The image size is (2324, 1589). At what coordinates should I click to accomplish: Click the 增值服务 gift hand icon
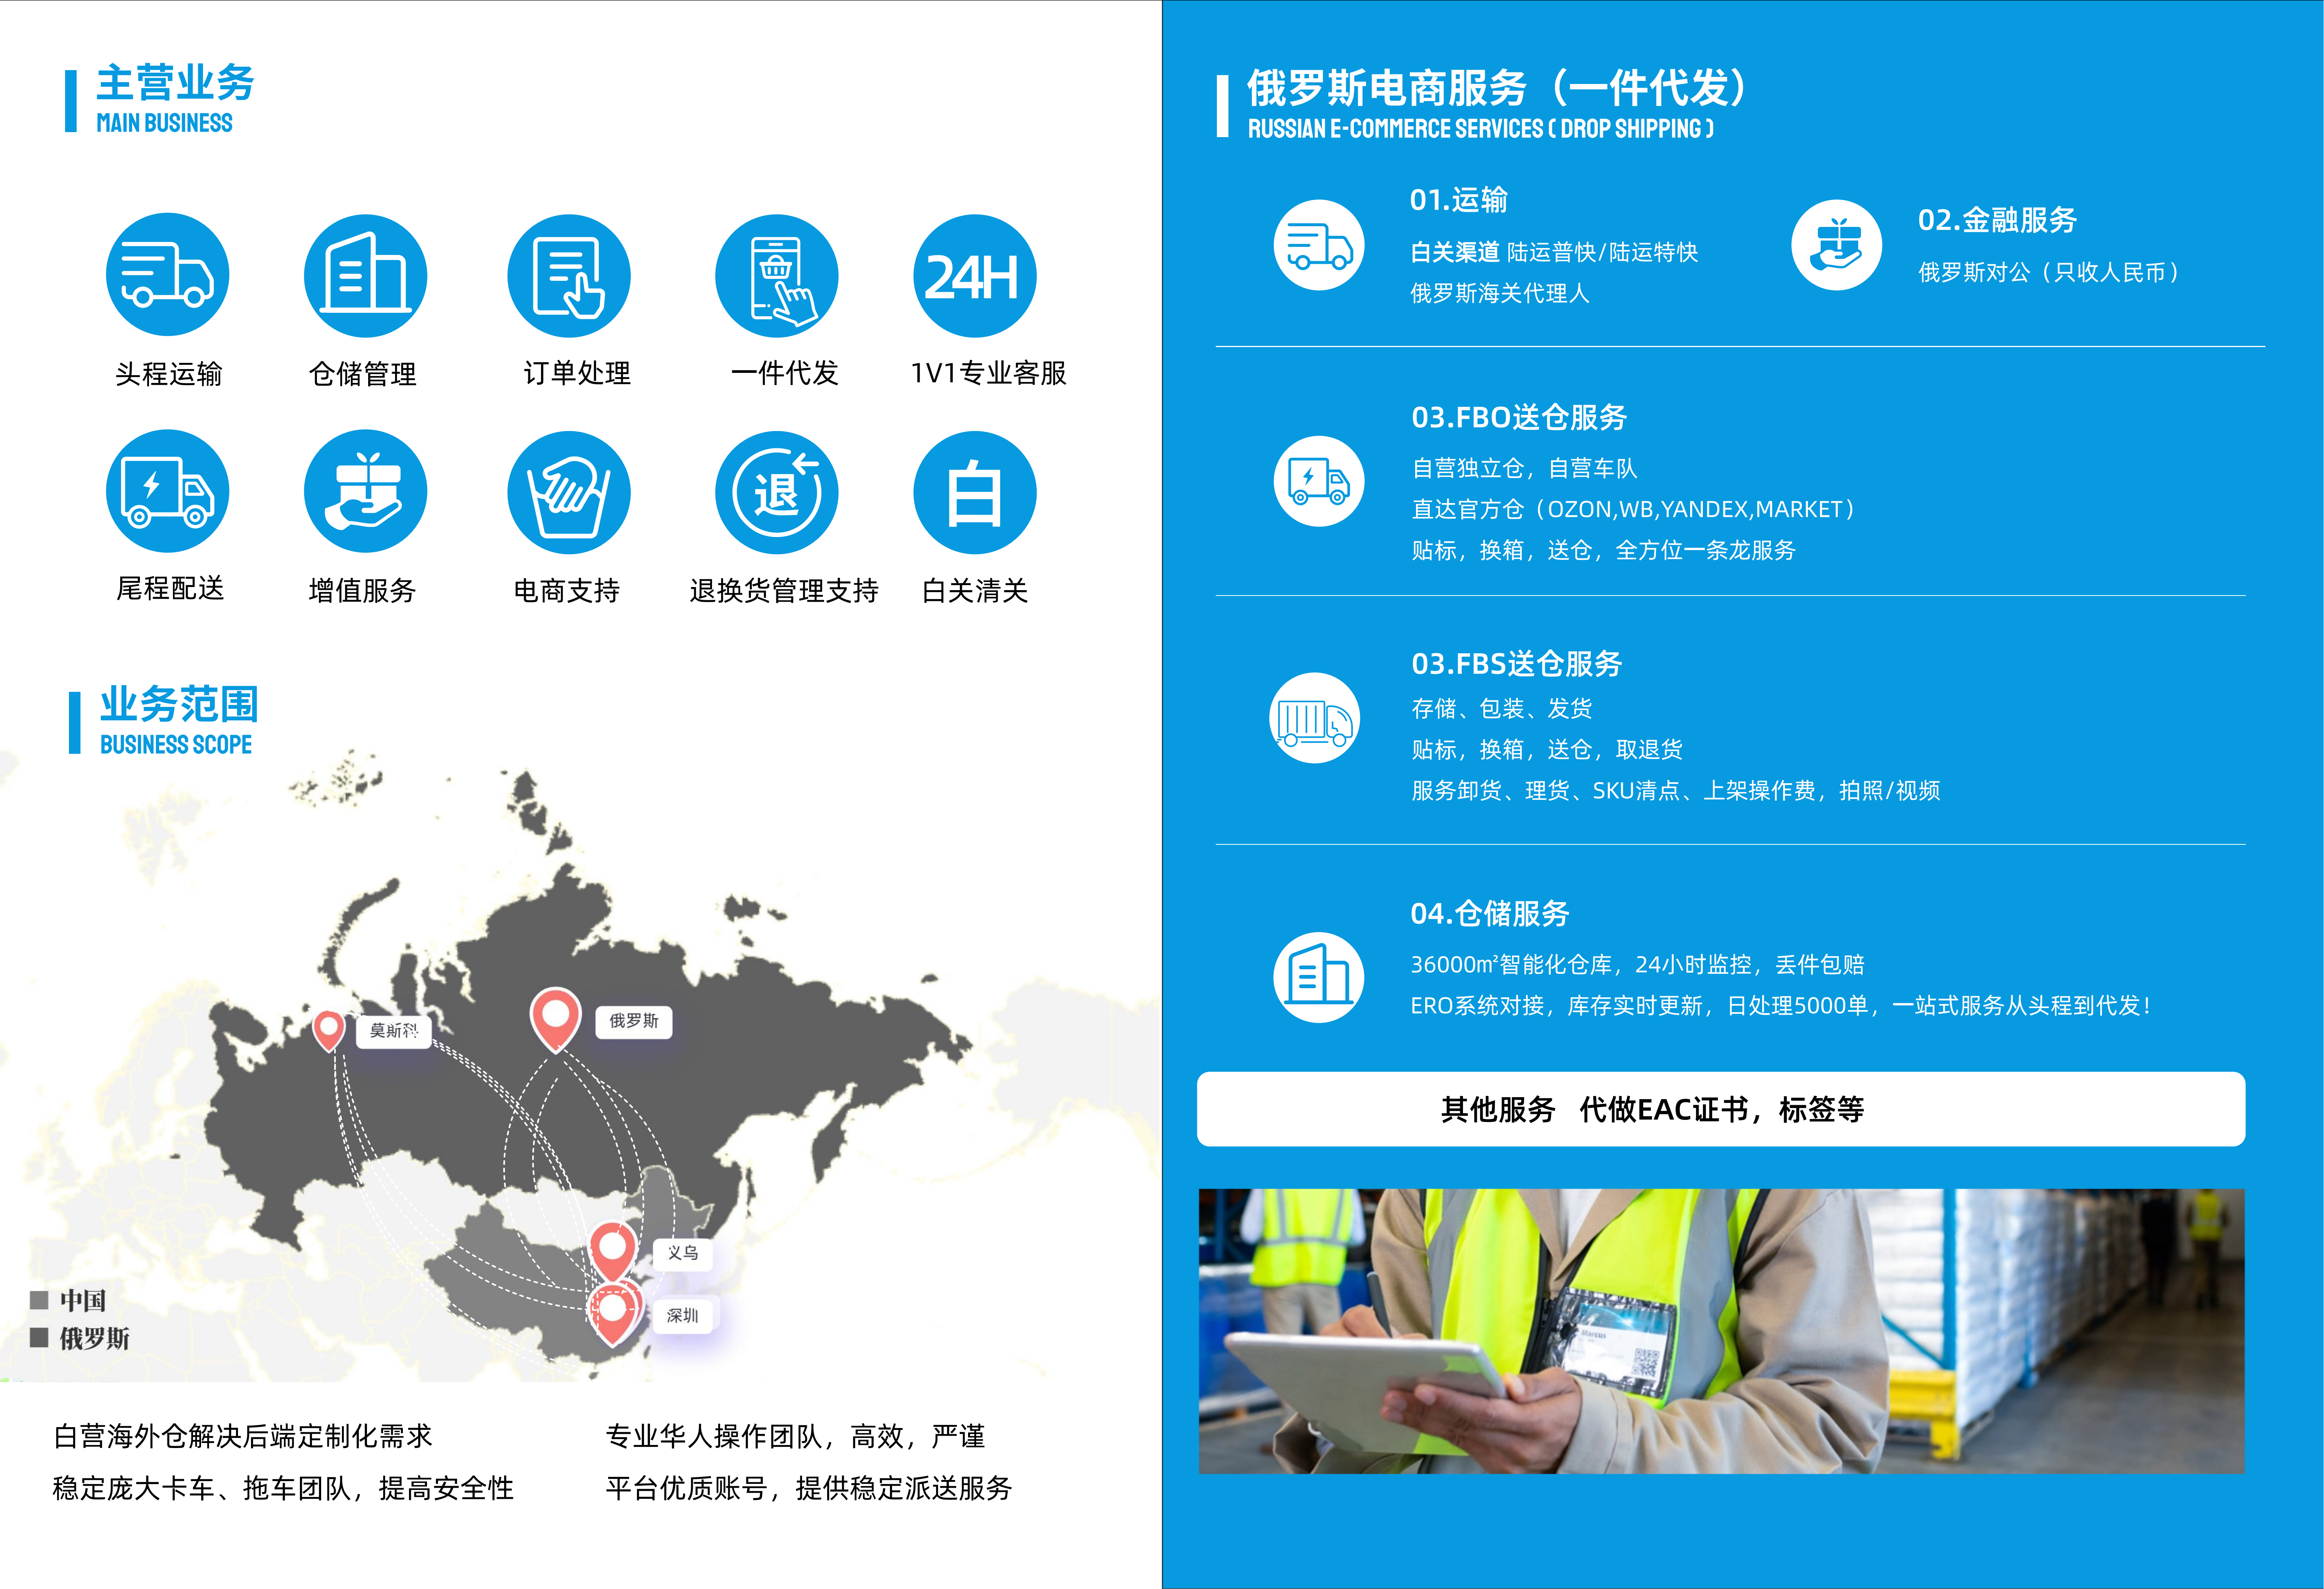pos(365,490)
